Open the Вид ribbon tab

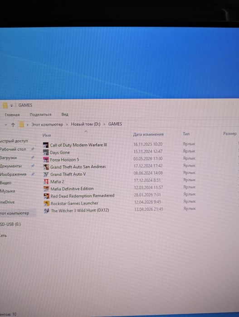tap(65, 115)
